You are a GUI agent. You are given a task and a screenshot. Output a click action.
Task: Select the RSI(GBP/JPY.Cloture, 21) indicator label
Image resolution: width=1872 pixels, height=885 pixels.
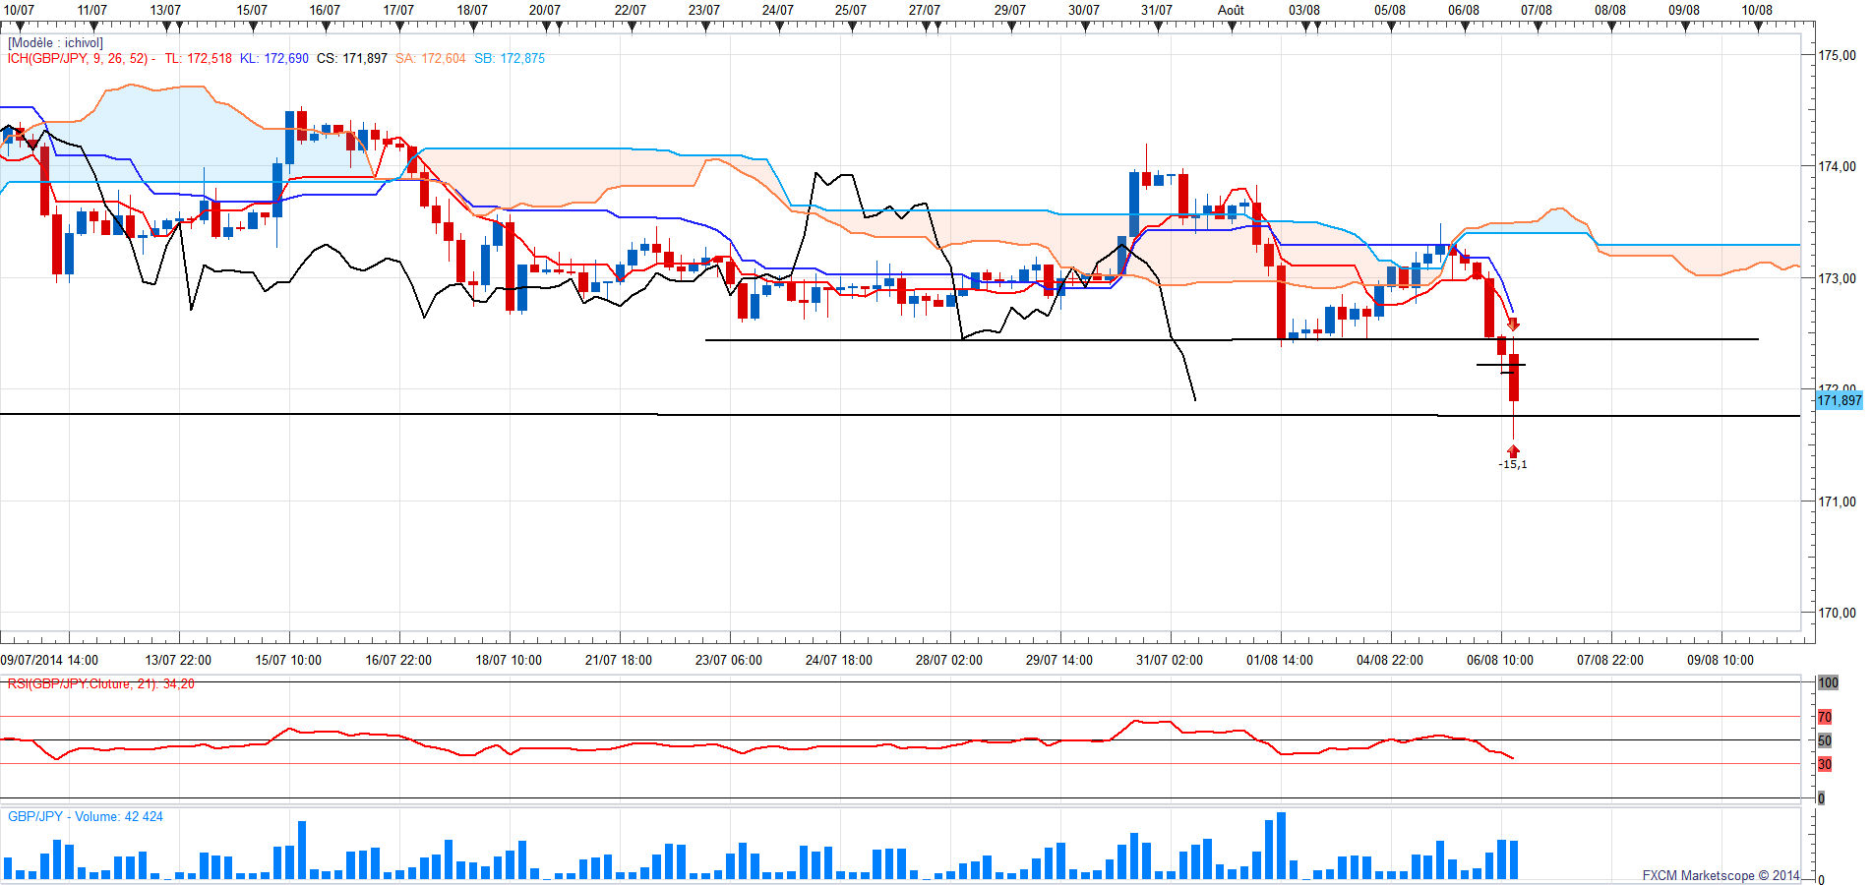tap(100, 684)
